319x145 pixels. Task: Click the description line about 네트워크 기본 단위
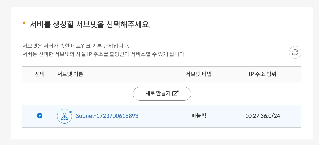point(75,46)
